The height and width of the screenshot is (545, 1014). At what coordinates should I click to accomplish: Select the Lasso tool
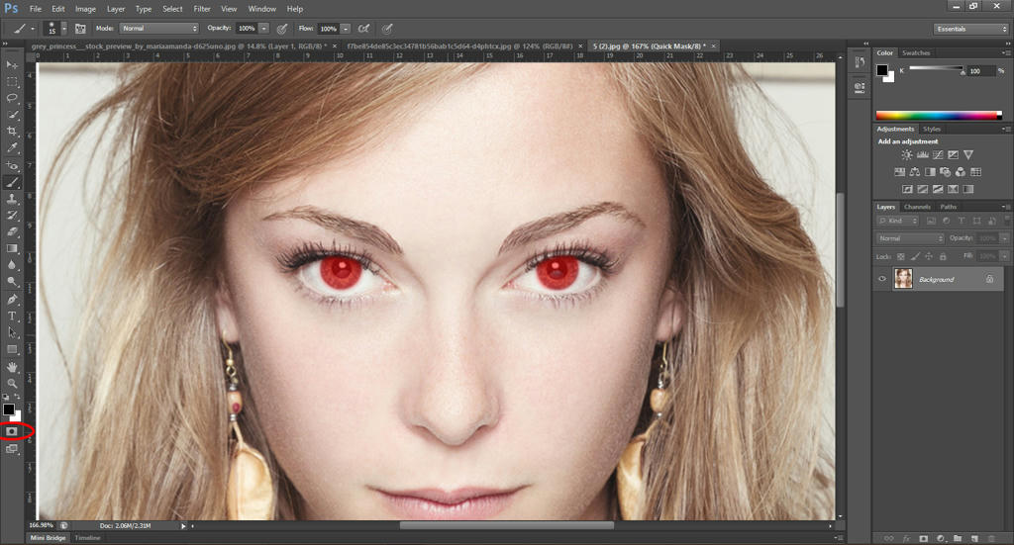point(12,98)
